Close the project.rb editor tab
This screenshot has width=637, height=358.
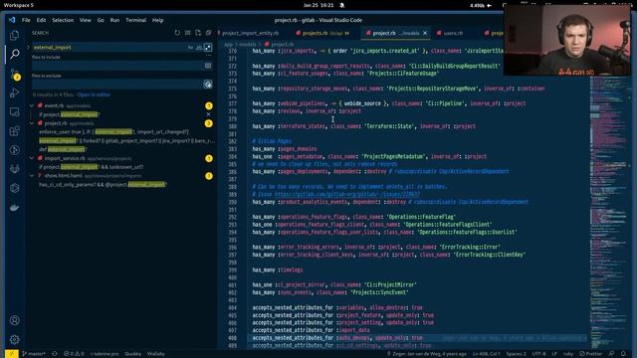(425, 33)
